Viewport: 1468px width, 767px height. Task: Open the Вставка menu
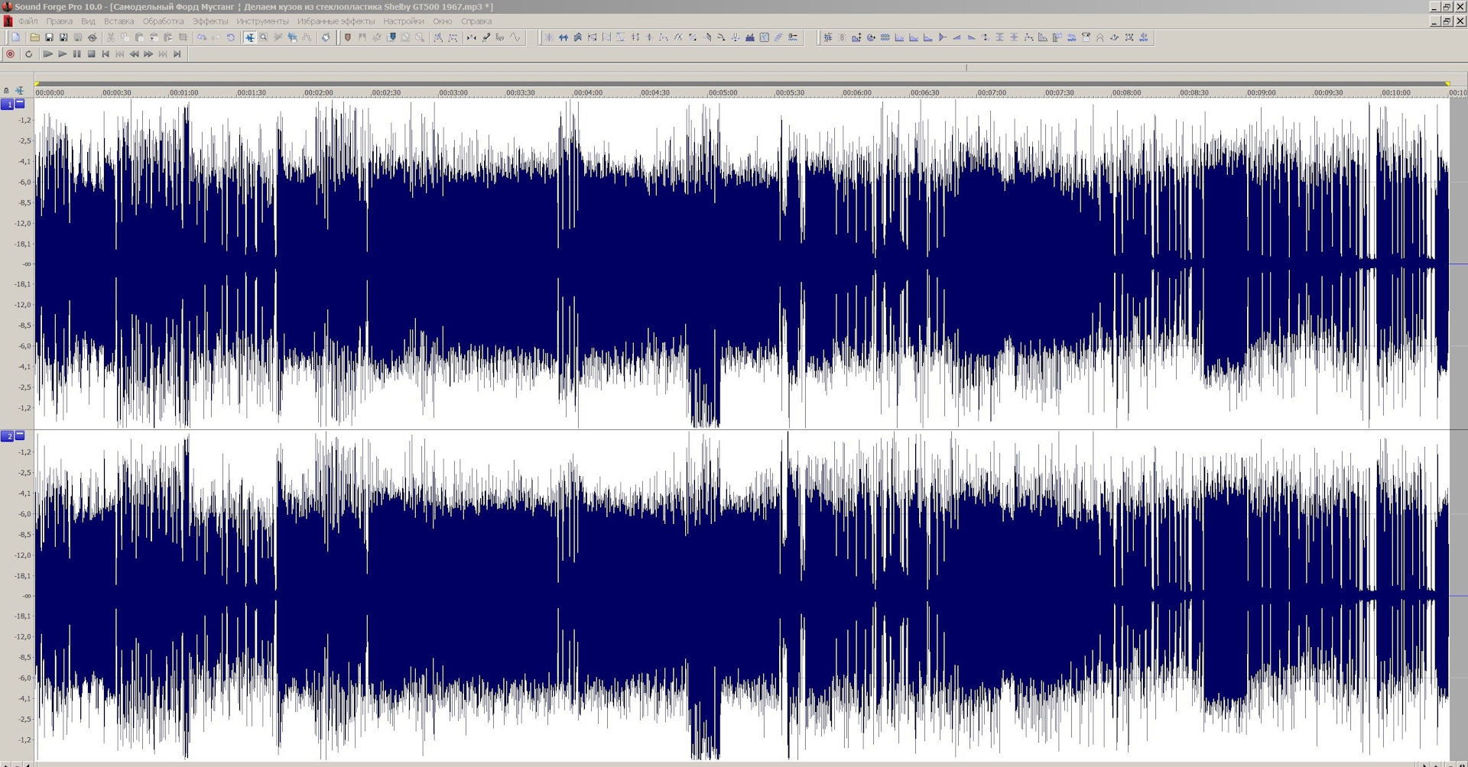tap(119, 21)
